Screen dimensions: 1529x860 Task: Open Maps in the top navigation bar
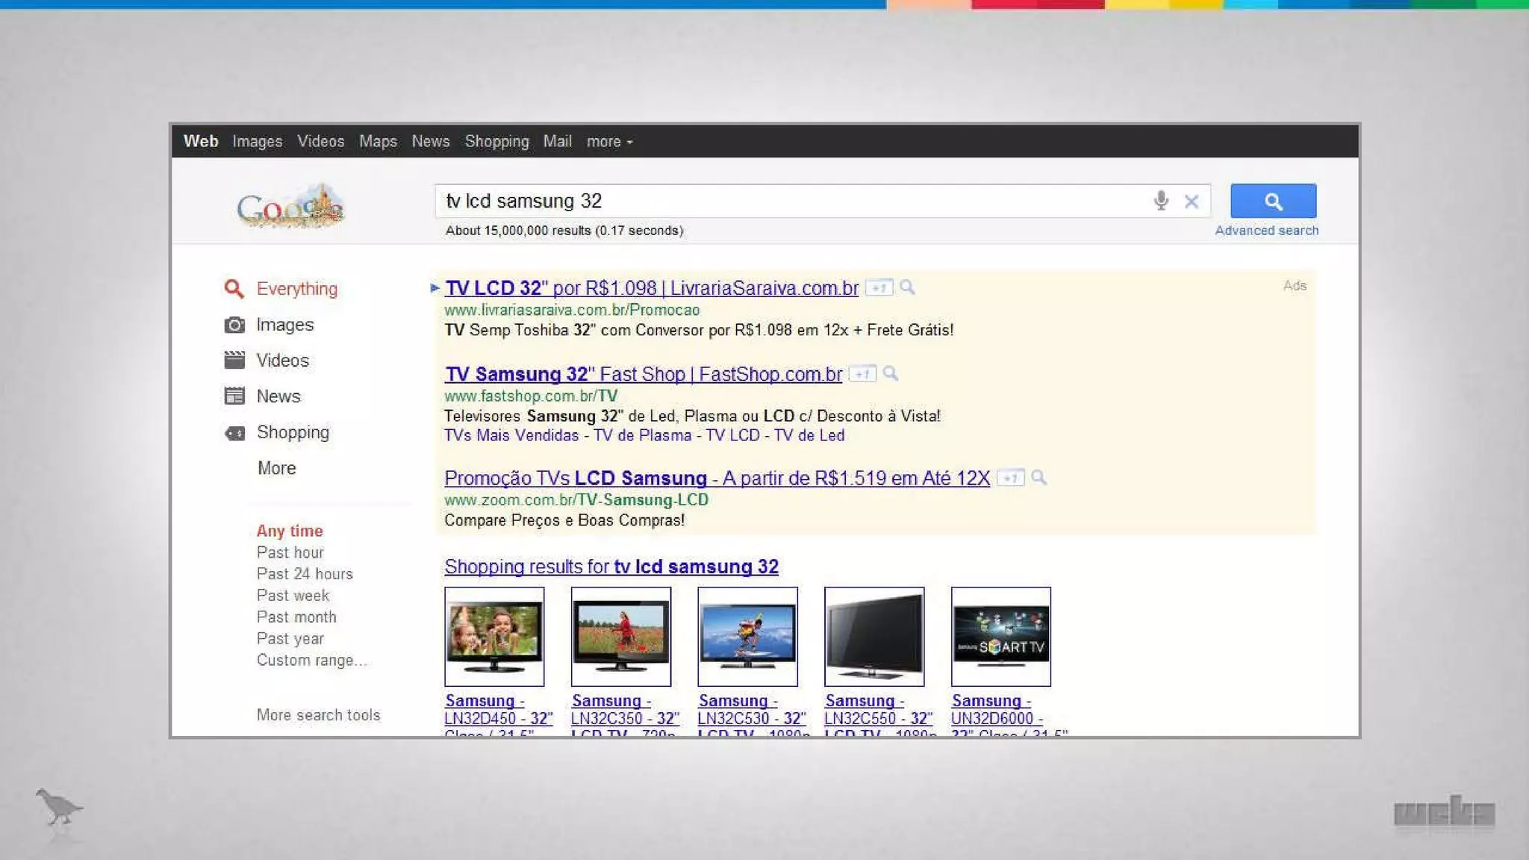(378, 142)
